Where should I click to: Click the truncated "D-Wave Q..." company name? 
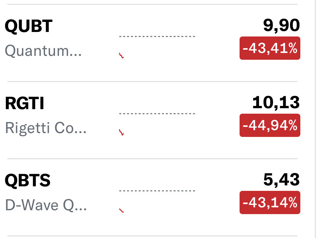46,205
